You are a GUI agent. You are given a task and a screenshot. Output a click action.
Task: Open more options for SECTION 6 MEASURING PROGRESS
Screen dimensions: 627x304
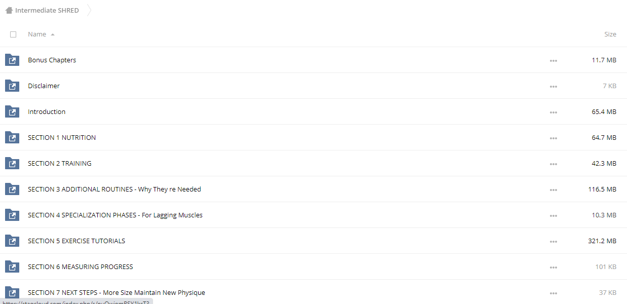coord(553,268)
